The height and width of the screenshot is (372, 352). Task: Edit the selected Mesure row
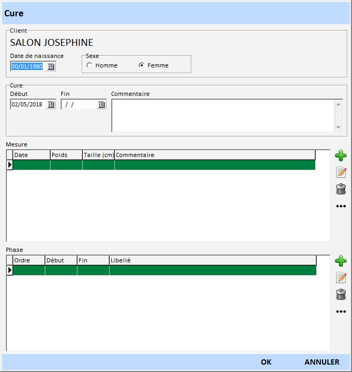coord(340,172)
